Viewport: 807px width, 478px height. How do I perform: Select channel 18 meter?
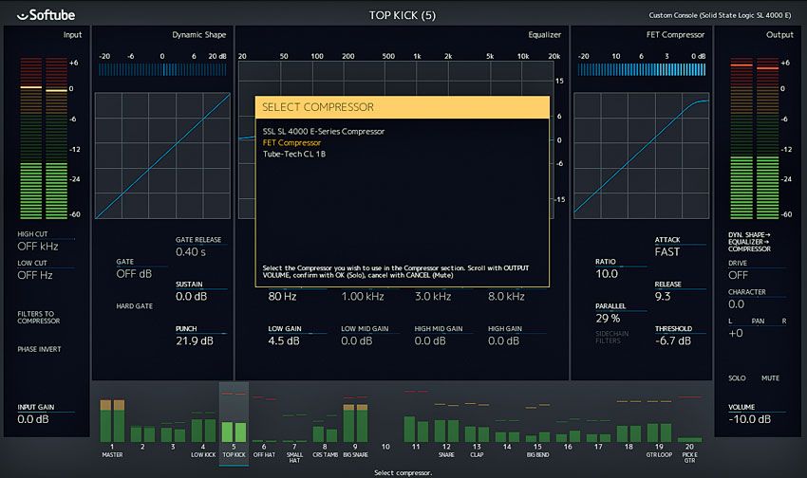pos(629,432)
